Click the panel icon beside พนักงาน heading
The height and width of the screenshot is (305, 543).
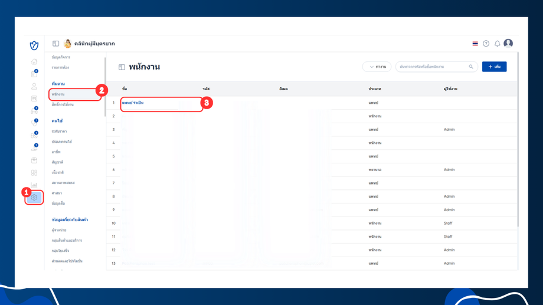(122, 67)
